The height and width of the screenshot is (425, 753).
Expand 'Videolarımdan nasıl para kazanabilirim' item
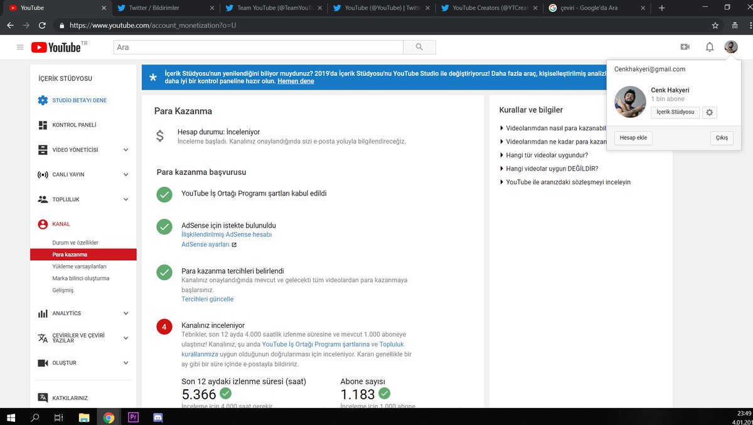(553, 128)
